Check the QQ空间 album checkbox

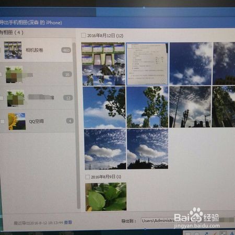(x=2, y=121)
